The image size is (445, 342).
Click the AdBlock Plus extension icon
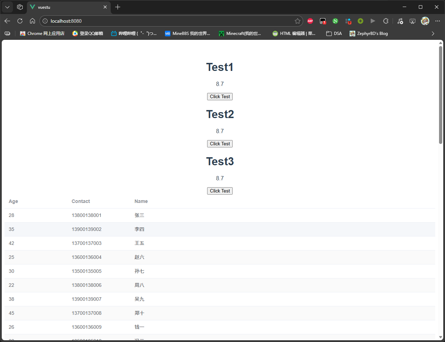(x=310, y=21)
